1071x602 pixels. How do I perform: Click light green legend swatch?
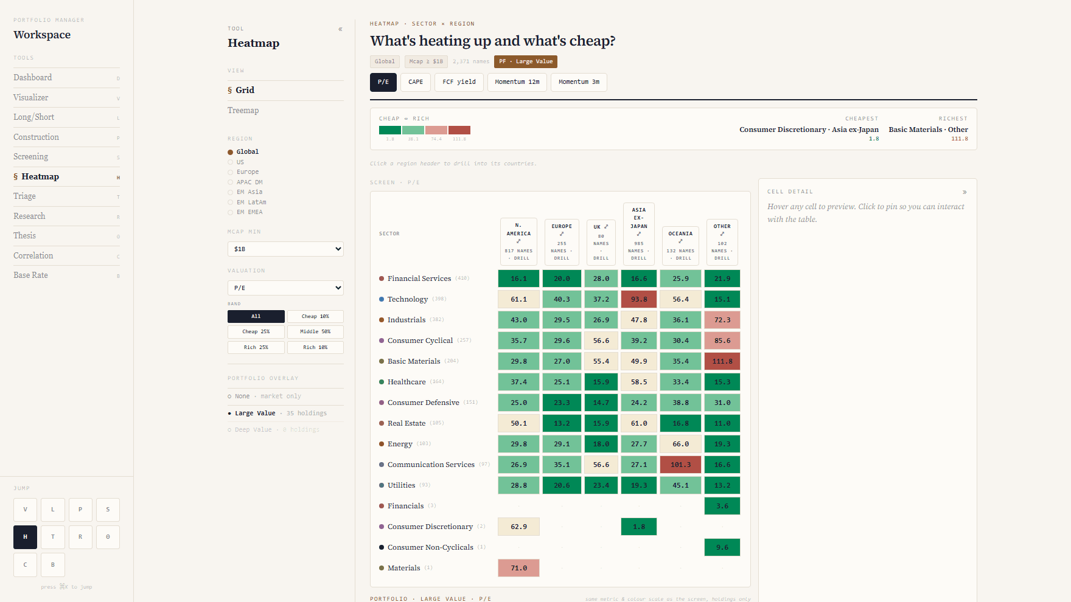pyautogui.click(x=413, y=130)
